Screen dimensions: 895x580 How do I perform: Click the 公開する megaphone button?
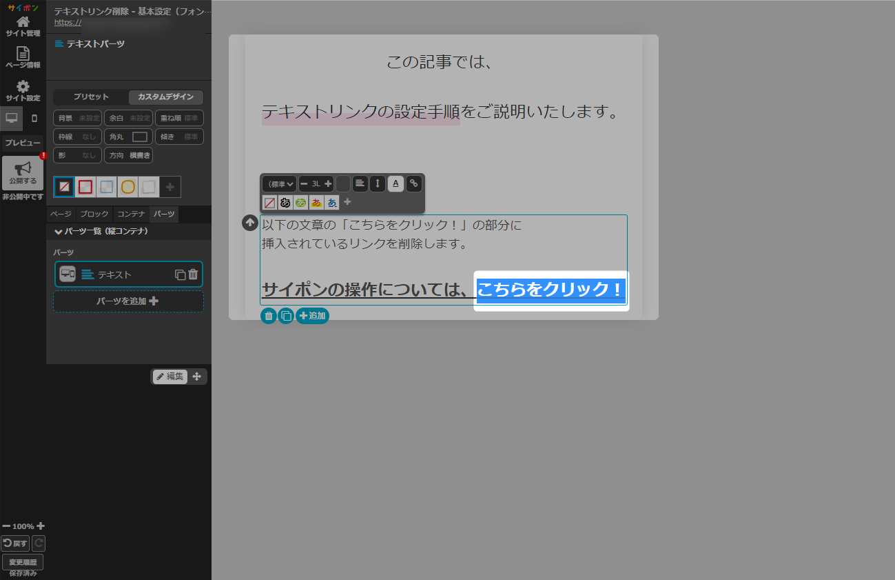(x=23, y=173)
